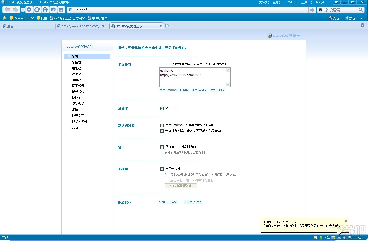The width and height of the screenshot is (368, 241).
Task: Click the zoom magnifier showing 100%
Action: click(350, 237)
